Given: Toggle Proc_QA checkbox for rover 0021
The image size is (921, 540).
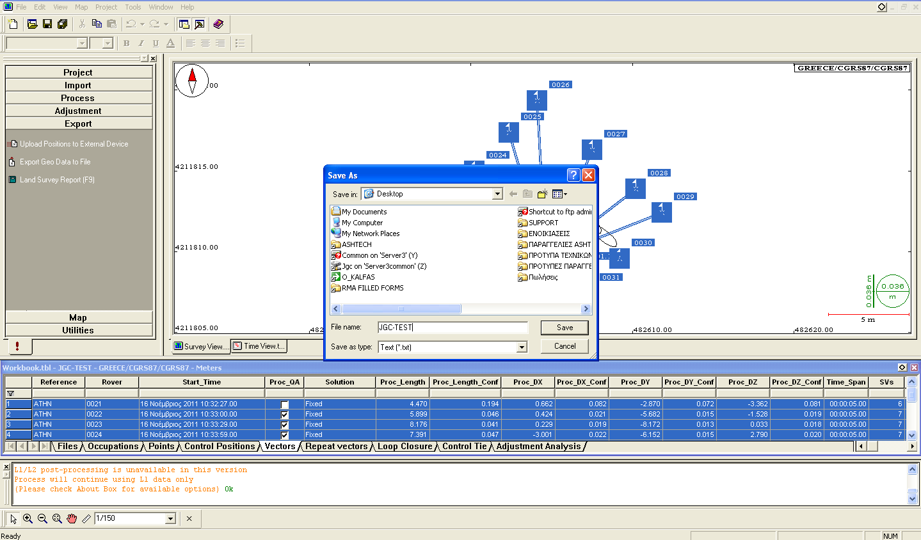Looking at the screenshot, I should tap(284, 404).
